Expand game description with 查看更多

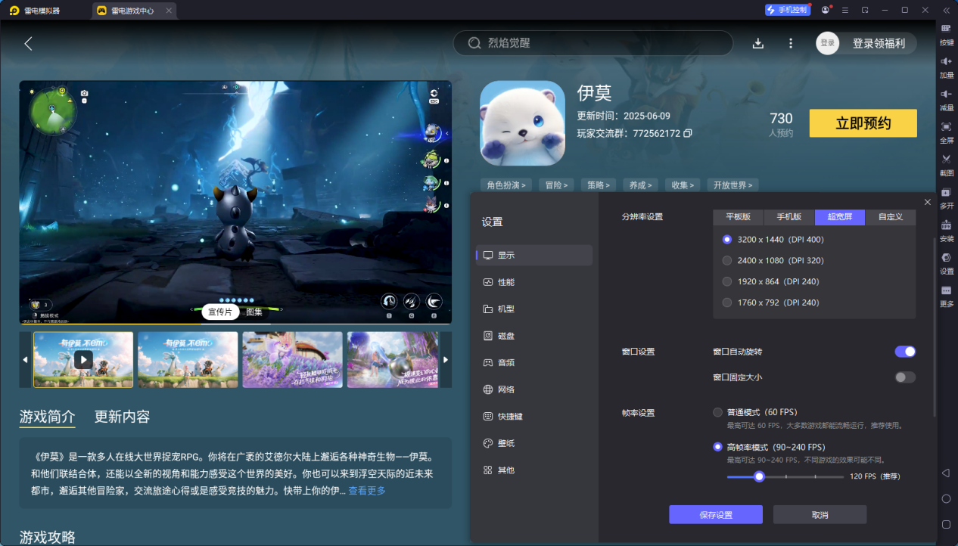click(x=367, y=491)
